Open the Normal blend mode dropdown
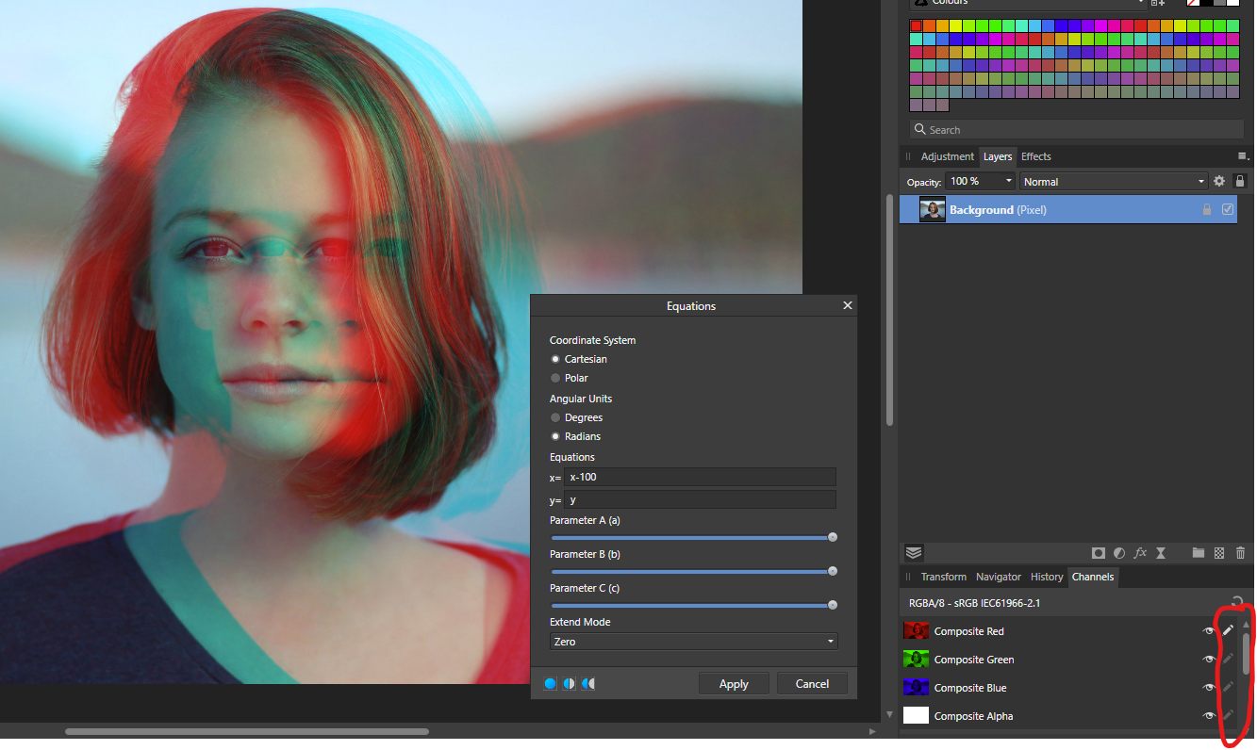This screenshot has width=1257, height=750. coord(1114,181)
